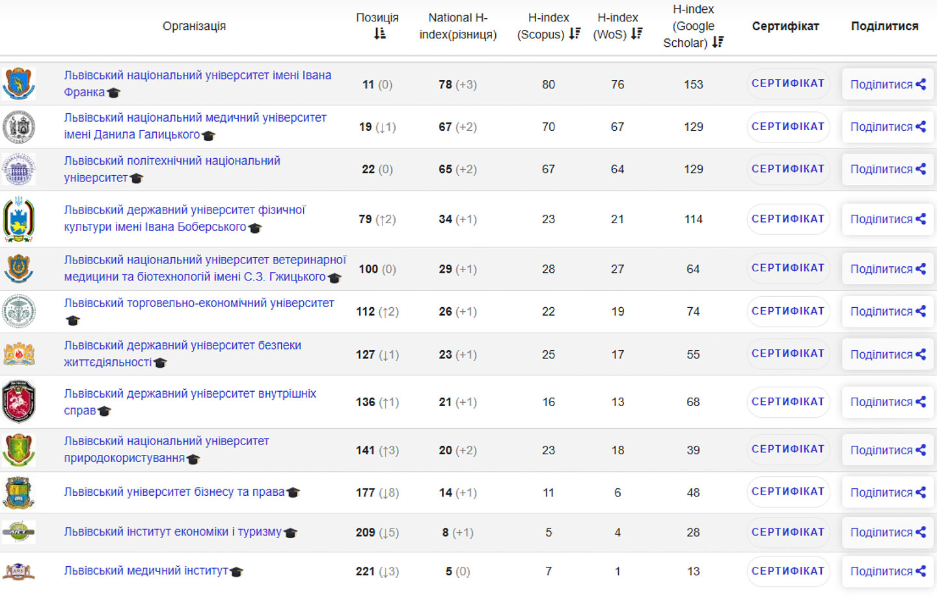Open Сертифікат for природокористування row
The width and height of the screenshot is (937, 600).
click(x=788, y=450)
